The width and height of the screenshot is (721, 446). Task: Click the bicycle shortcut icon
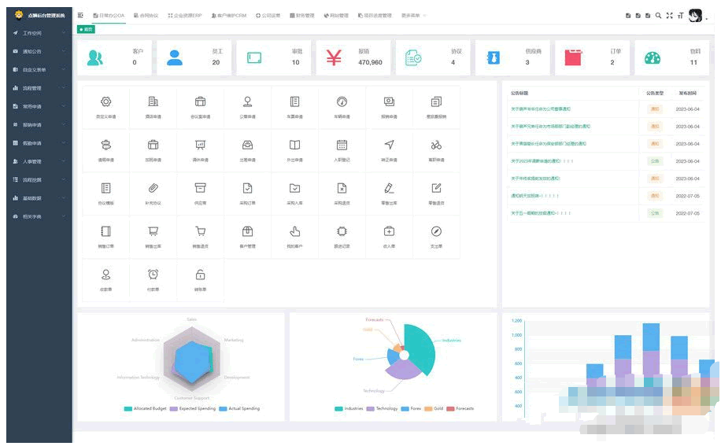[436, 146]
